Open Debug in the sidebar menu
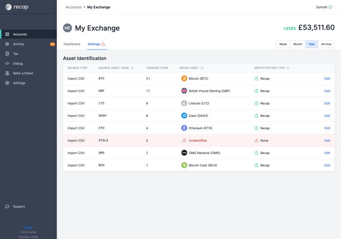The image size is (341, 239). (28, 63)
